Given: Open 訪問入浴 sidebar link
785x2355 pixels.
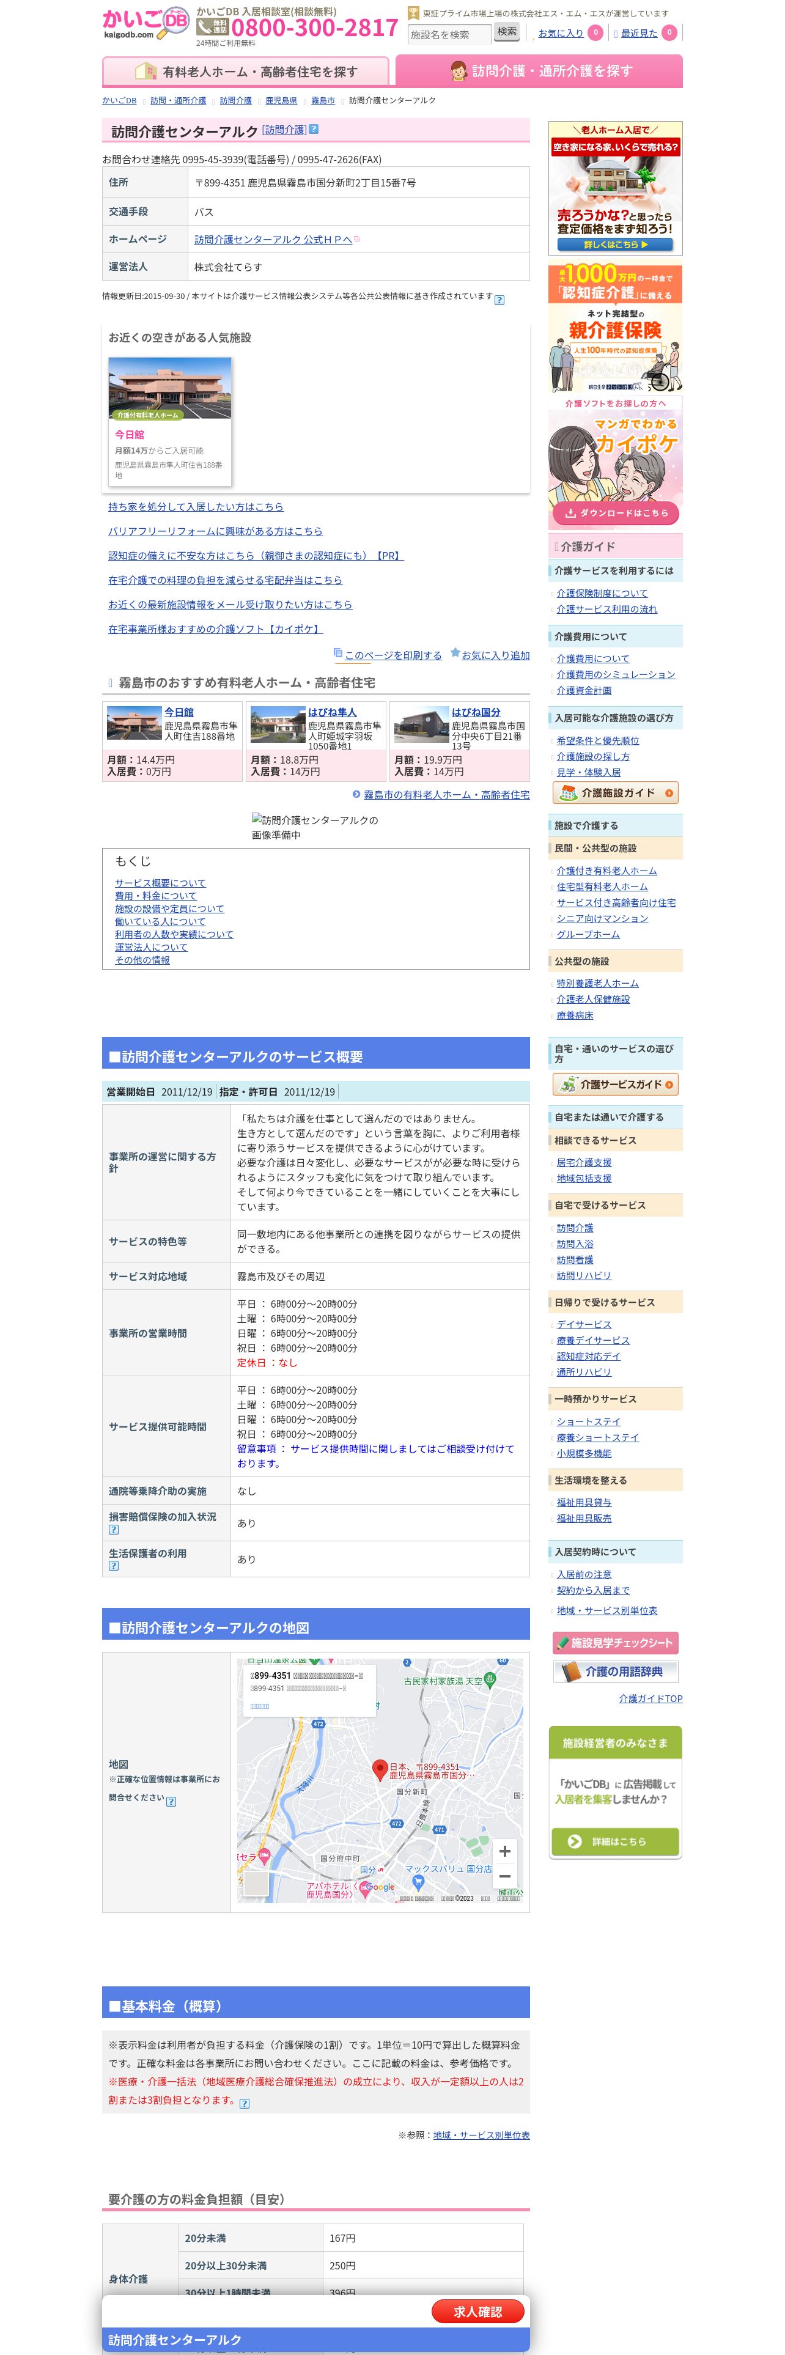Looking at the screenshot, I should pos(575,1244).
